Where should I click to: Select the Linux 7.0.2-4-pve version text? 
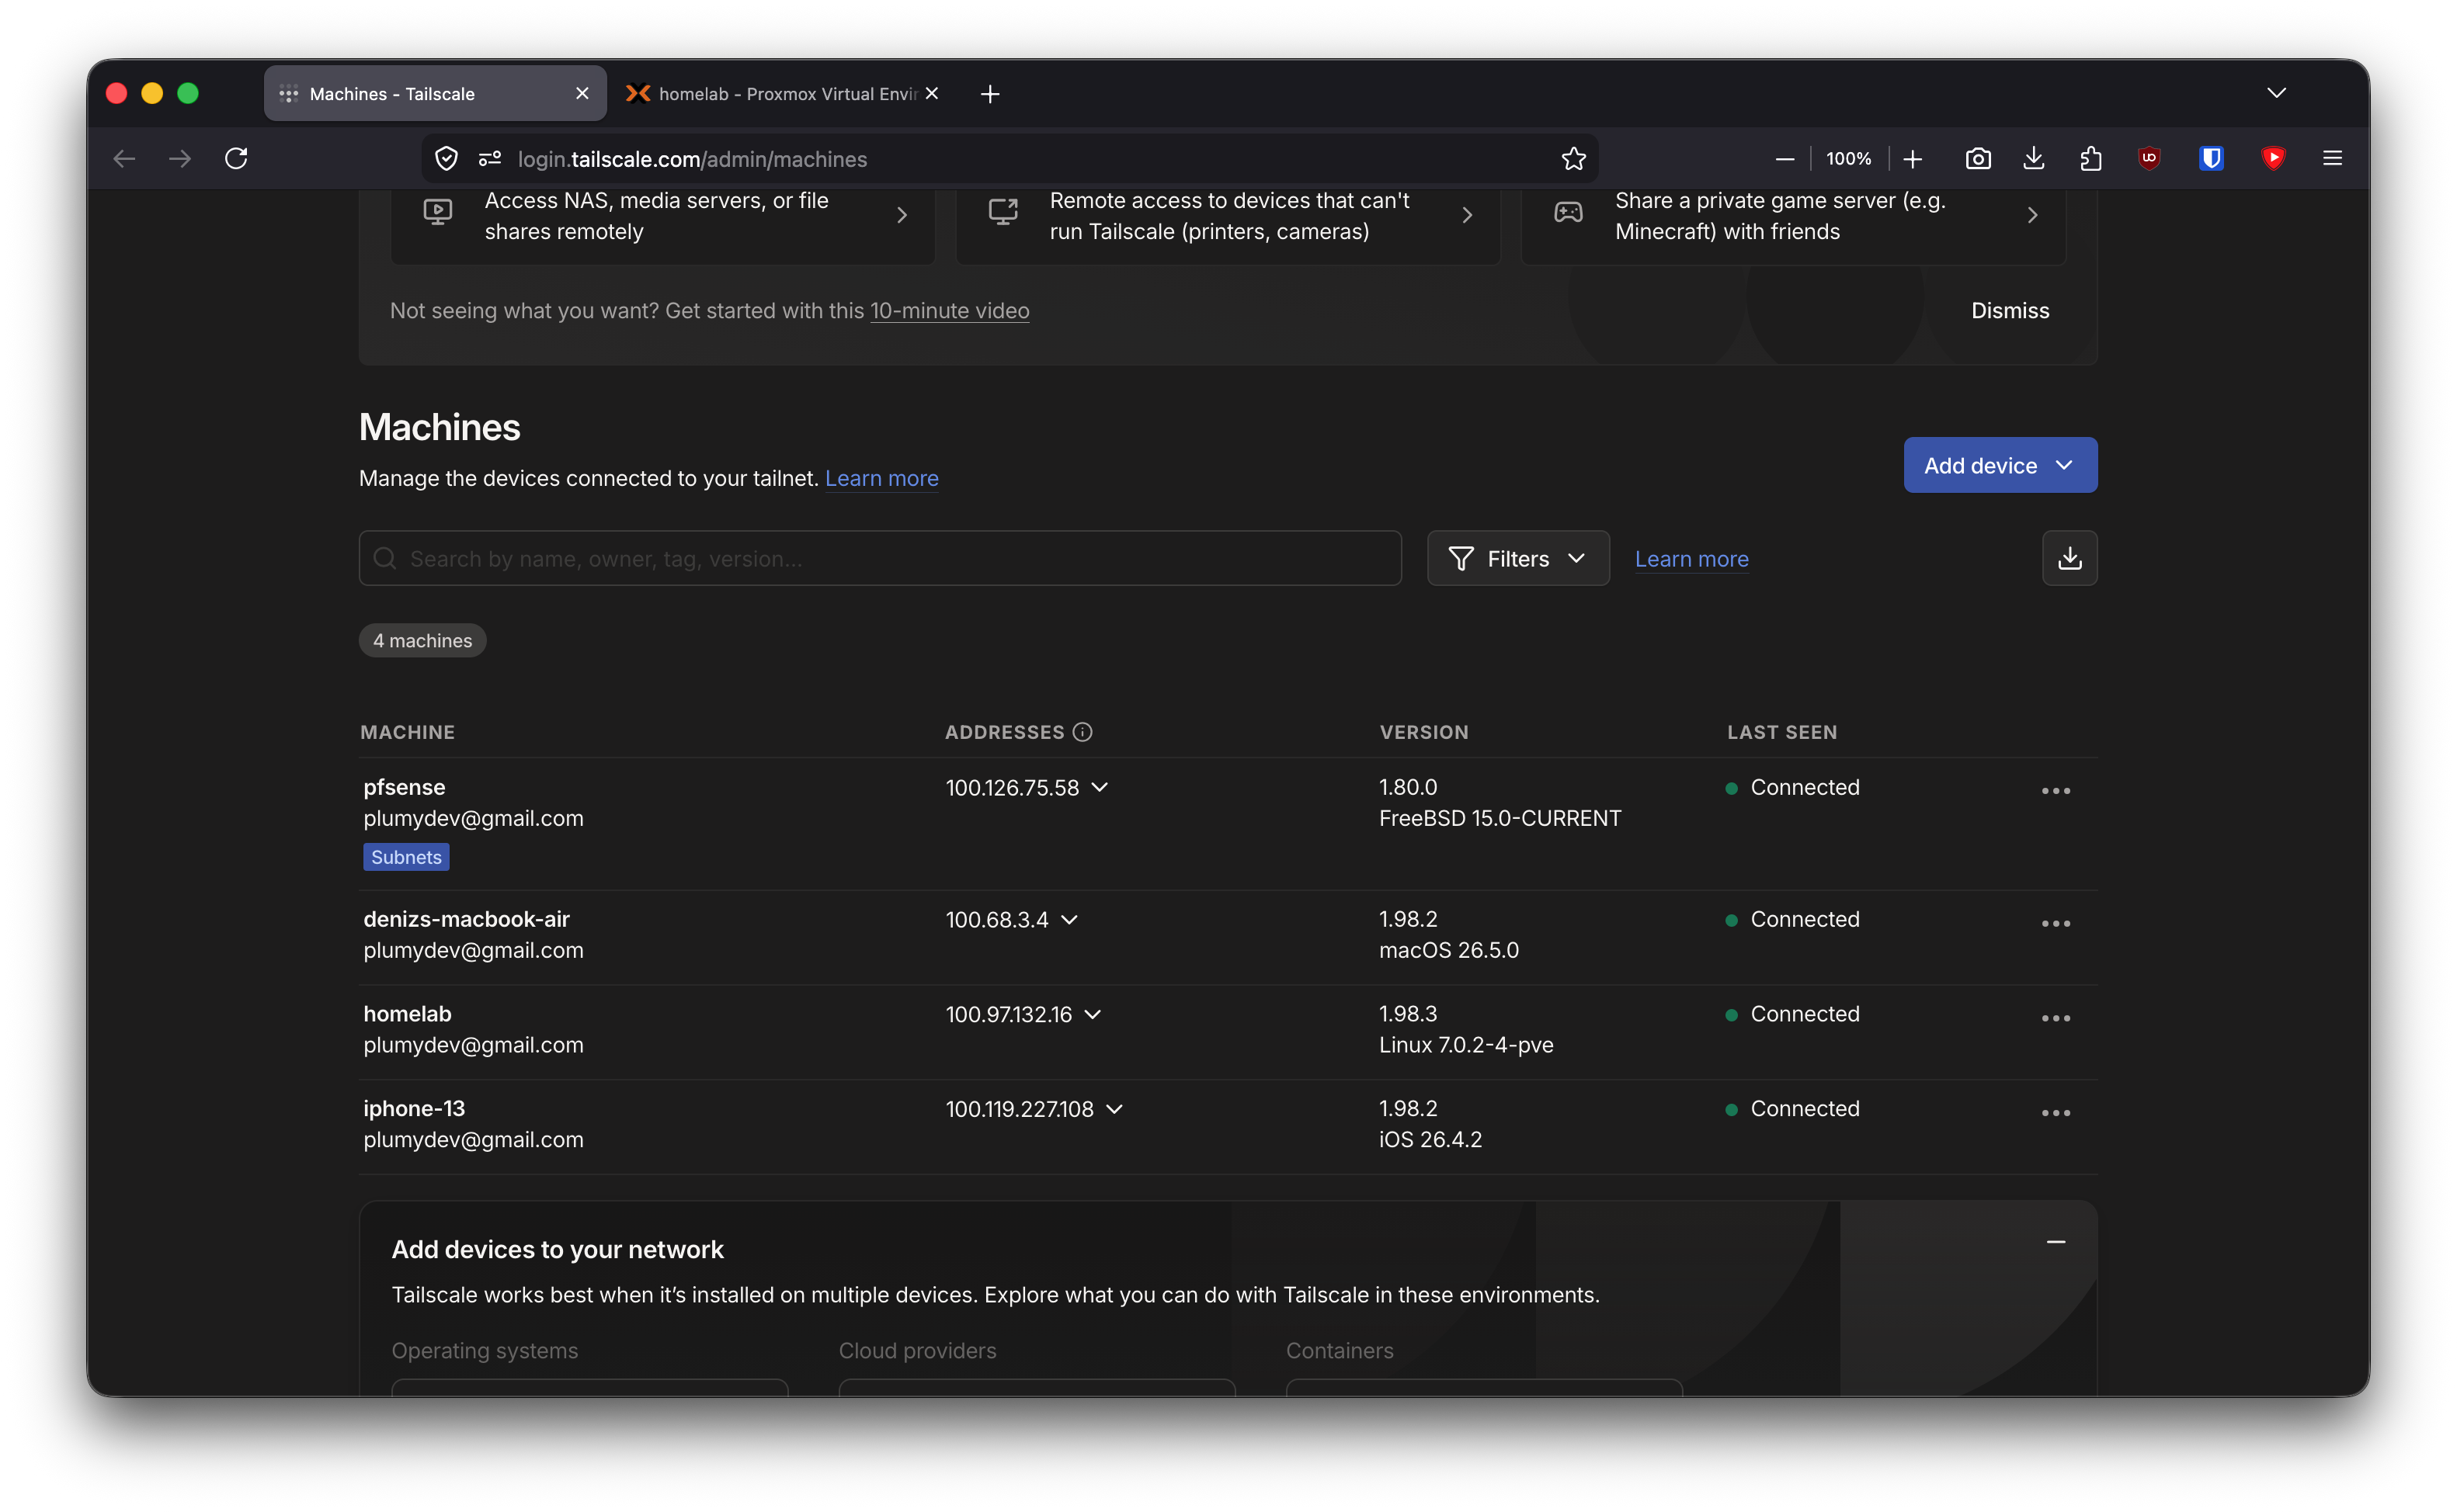1465,1045
